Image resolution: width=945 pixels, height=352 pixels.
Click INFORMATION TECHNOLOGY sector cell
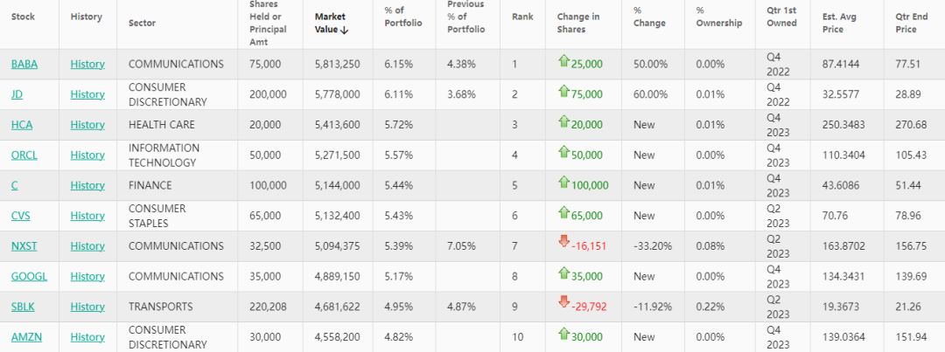(164, 155)
